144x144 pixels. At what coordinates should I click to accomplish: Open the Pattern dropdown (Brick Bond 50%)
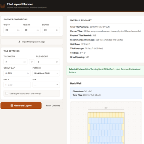pos(46,73)
